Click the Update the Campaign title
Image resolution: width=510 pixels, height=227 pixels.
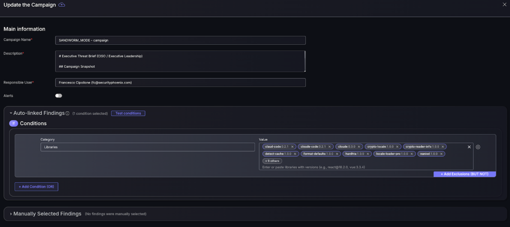(30, 5)
